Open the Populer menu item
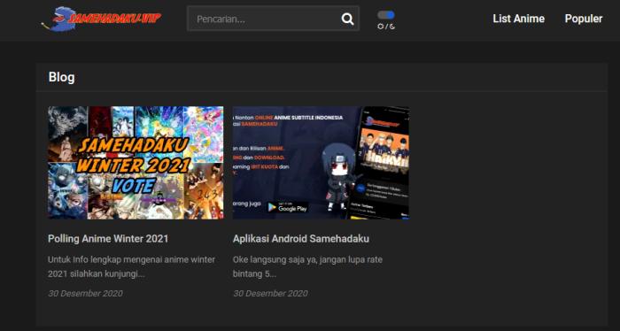 pos(583,19)
